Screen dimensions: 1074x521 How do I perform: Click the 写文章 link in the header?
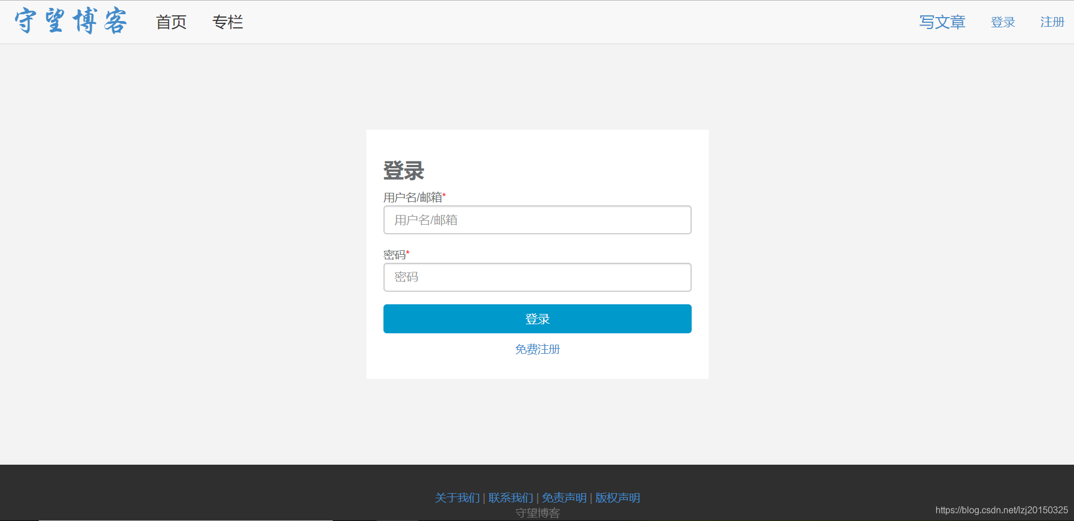tap(942, 22)
